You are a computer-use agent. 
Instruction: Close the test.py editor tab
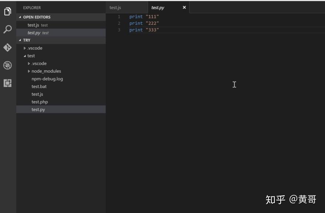click(184, 7)
